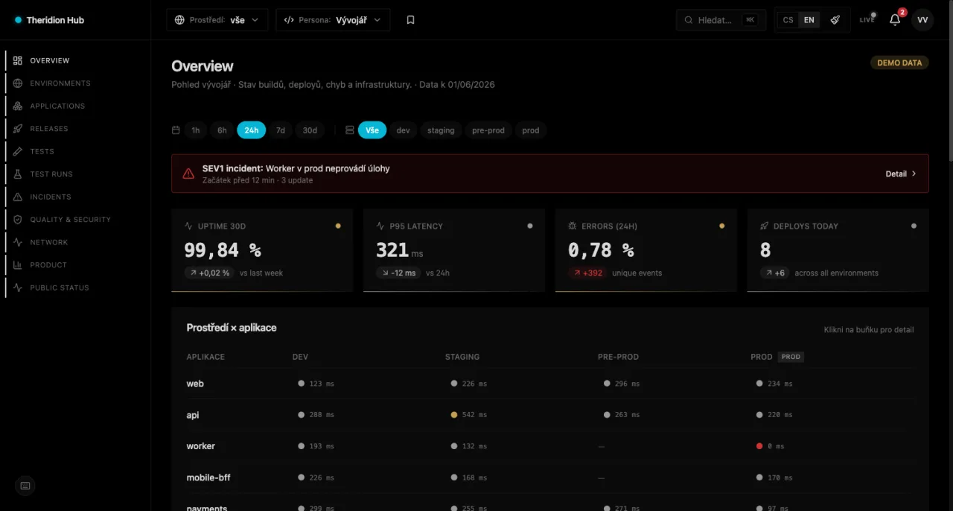Open the Errors (24h) card
This screenshot has width=953, height=511.
pyautogui.click(x=646, y=250)
